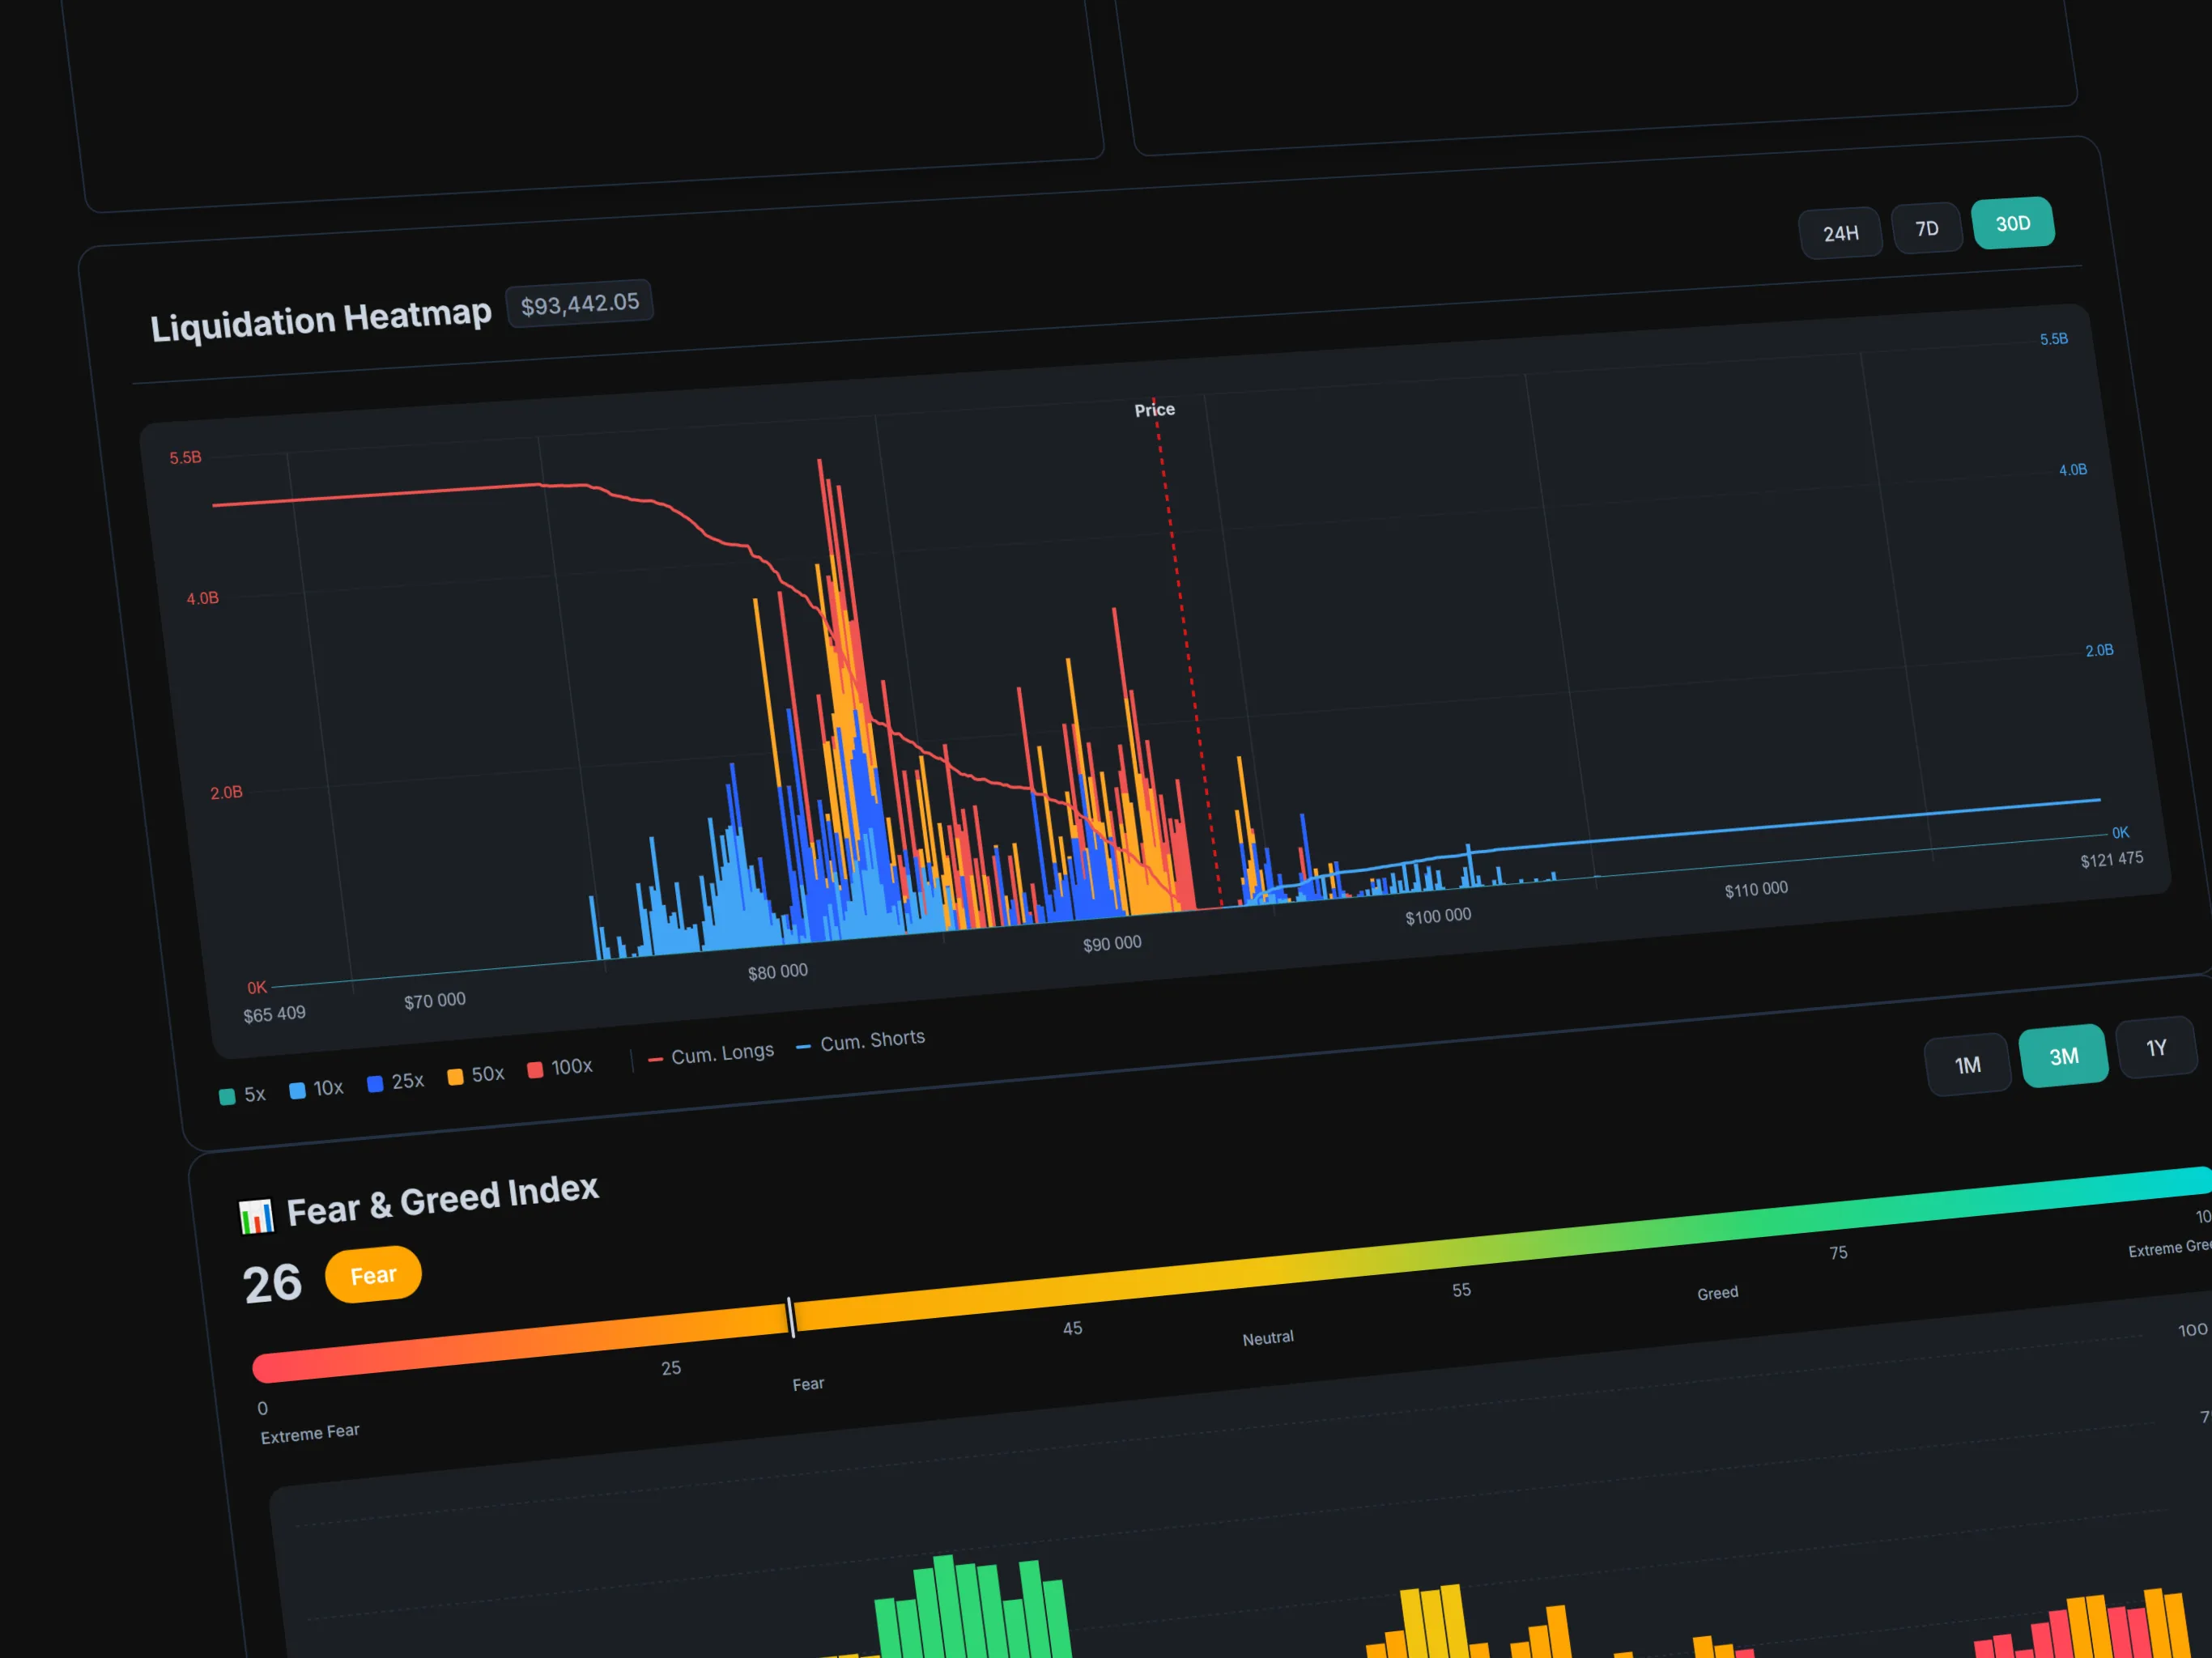This screenshot has width=2212, height=1658.
Task: Click the orange Fear status badge
Action: click(373, 1275)
